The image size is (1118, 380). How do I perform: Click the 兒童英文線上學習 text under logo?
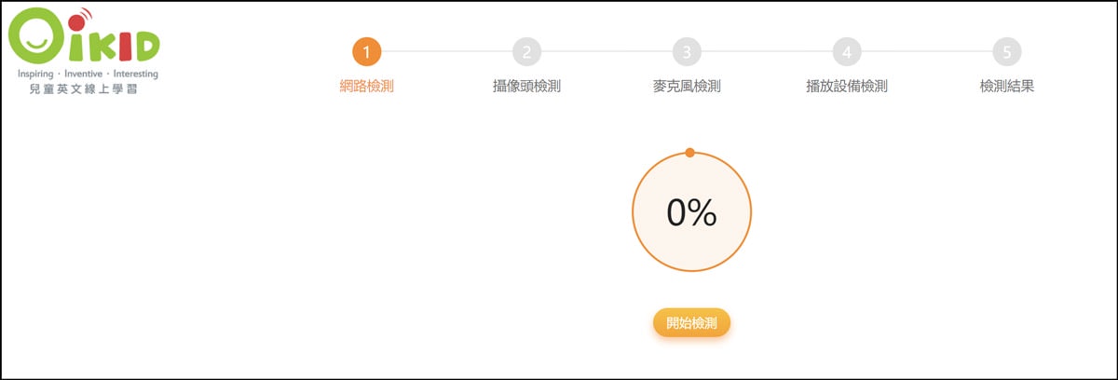84,89
